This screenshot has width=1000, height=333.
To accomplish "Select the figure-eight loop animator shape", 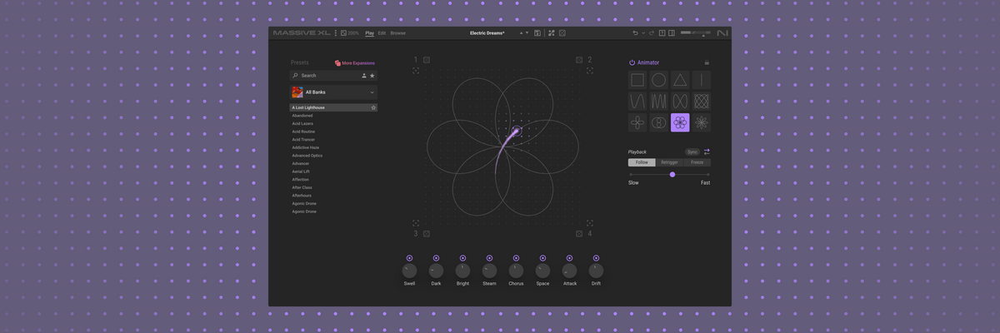I will (680, 102).
